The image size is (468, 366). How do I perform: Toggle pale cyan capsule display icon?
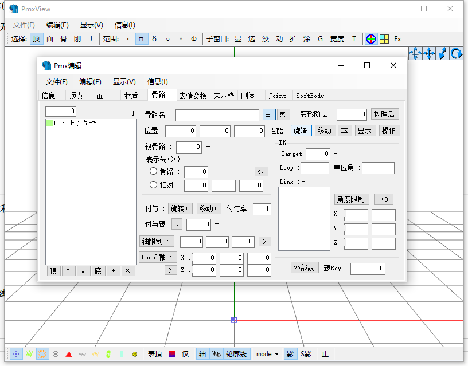click(x=122, y=354)
